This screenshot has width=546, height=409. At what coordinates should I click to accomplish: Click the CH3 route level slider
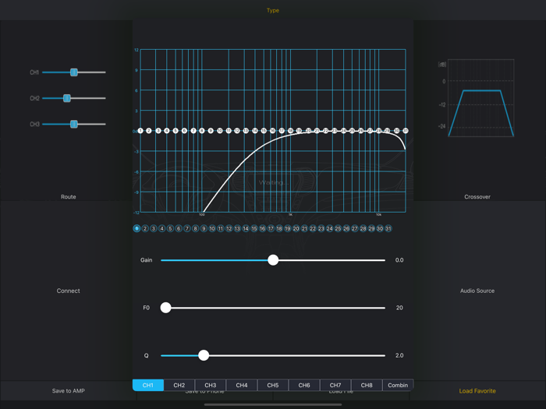[x=74, y=124]
